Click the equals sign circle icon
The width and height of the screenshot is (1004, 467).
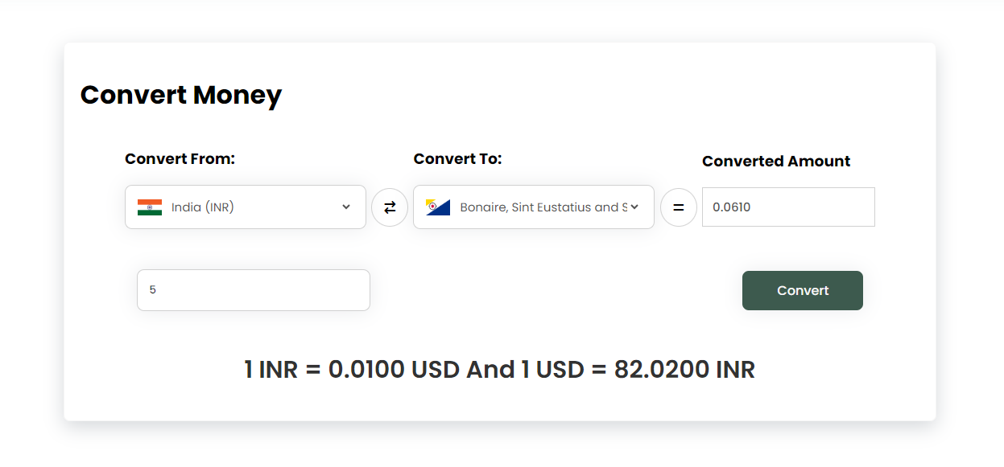click(x=679, y=207)
